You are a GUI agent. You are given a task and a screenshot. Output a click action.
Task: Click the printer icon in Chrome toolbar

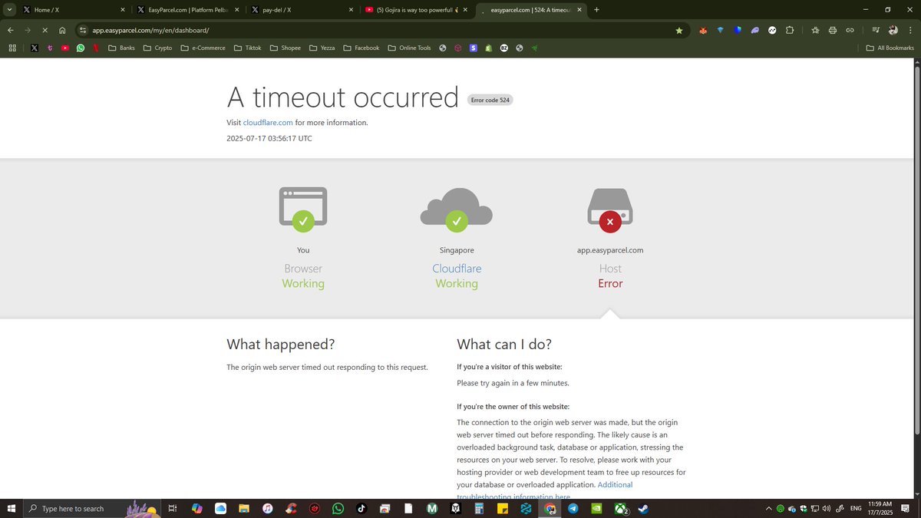tap(832, 30)
